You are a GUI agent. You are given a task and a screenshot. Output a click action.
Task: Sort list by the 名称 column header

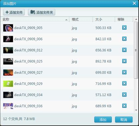point(35,20)
